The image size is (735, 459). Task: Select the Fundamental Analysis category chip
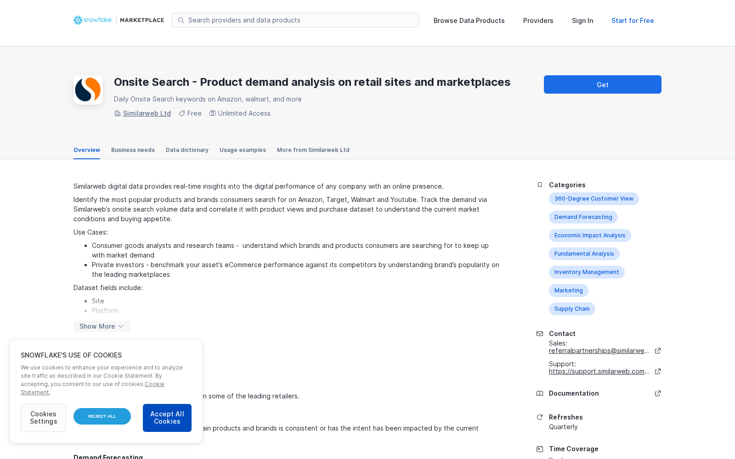coord(584,254)
